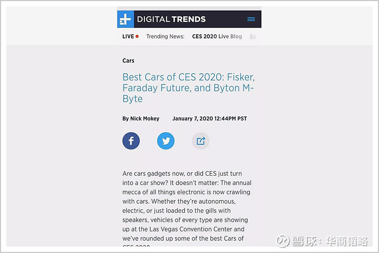This screenshot has height=253, width=379.
Task: Click the Trending News label
Action: pos(165,36)
